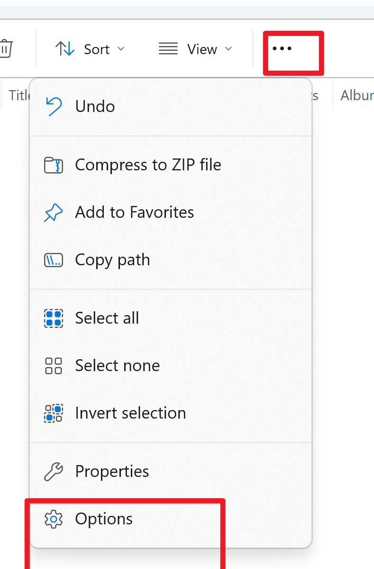This screenshot has height=569, width=374.
Task: Click the pin icon for Favorites
Action: click(53, 212)
